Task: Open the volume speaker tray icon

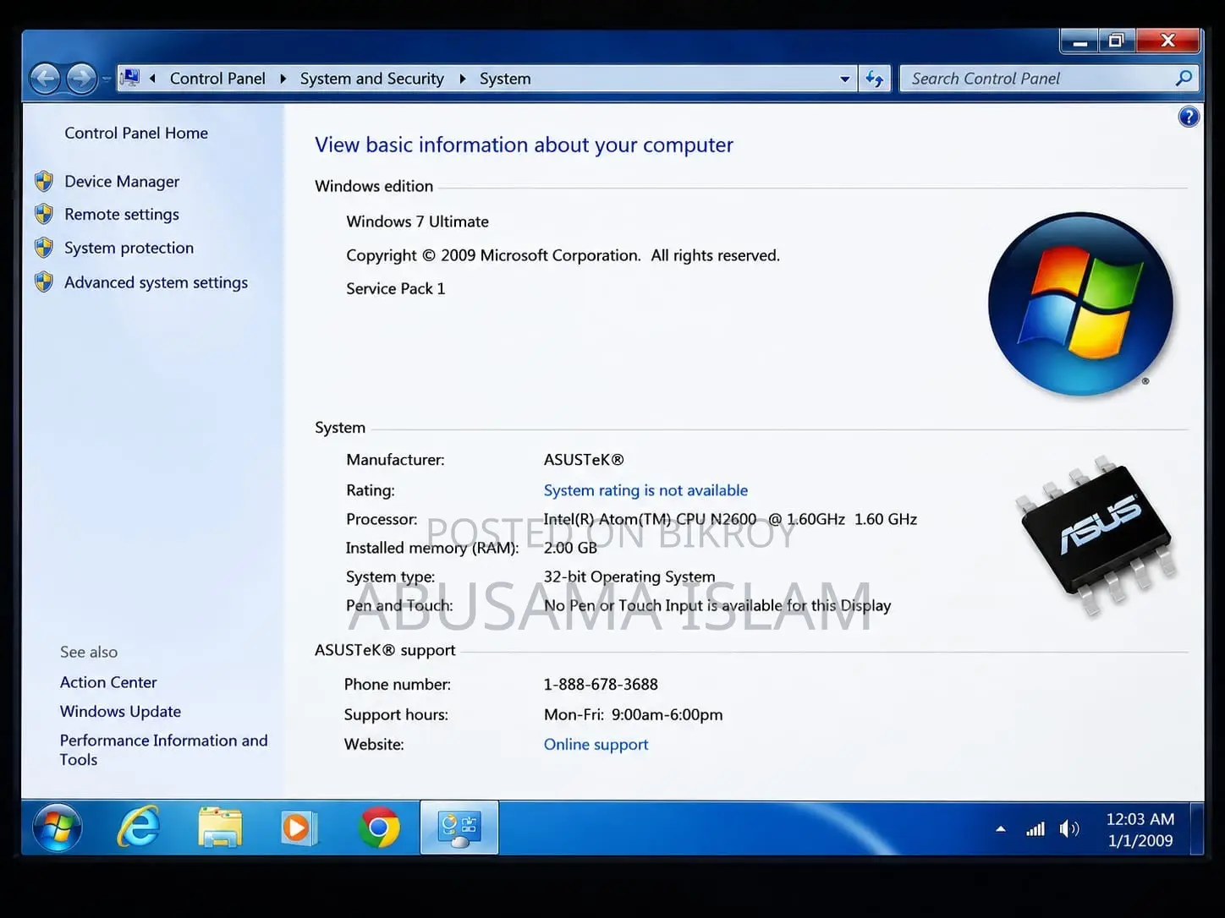Action: 1069,829
